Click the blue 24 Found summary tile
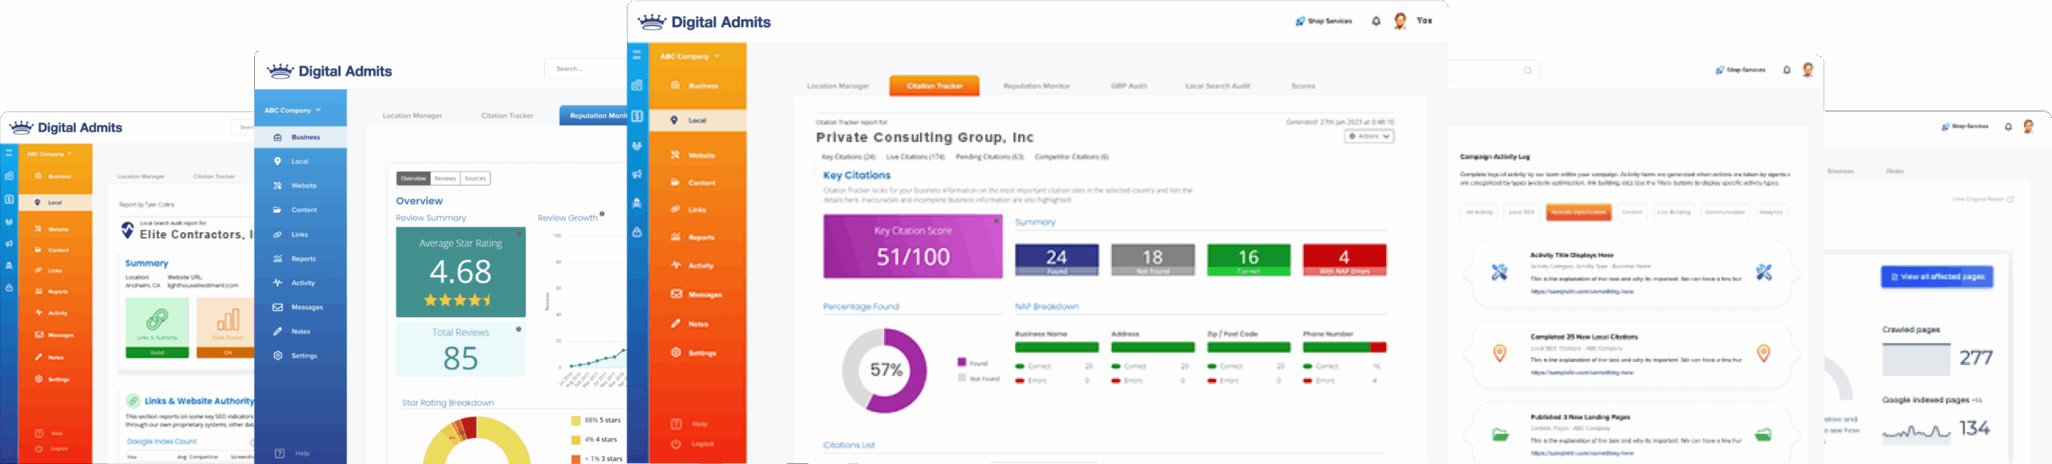The height and width of the screenshot is (464, 2052). pos(1056,260)
